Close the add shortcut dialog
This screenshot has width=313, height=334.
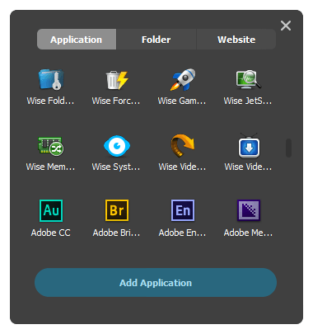(x=286, y=26)
